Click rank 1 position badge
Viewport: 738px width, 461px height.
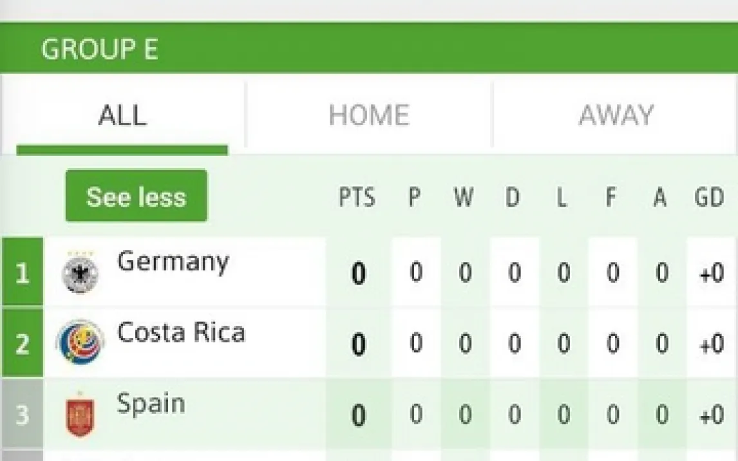[x=23, y=273]
